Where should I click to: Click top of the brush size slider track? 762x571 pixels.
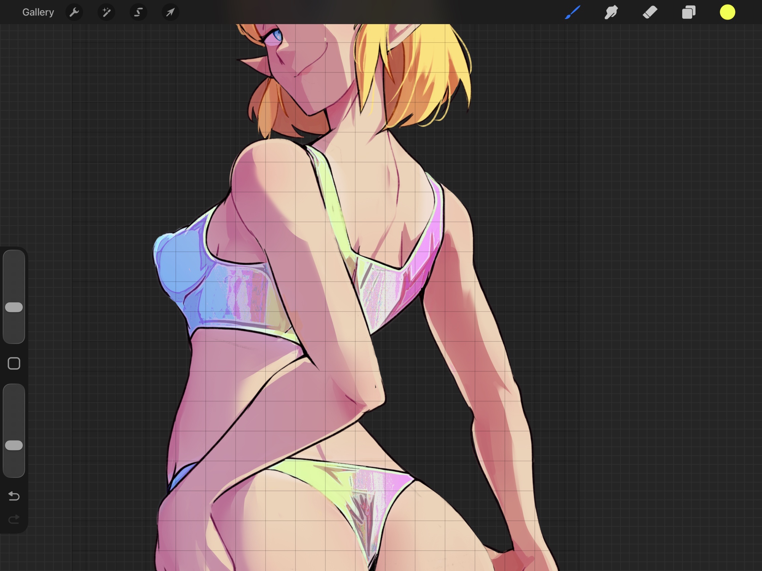tap(14, 259)
